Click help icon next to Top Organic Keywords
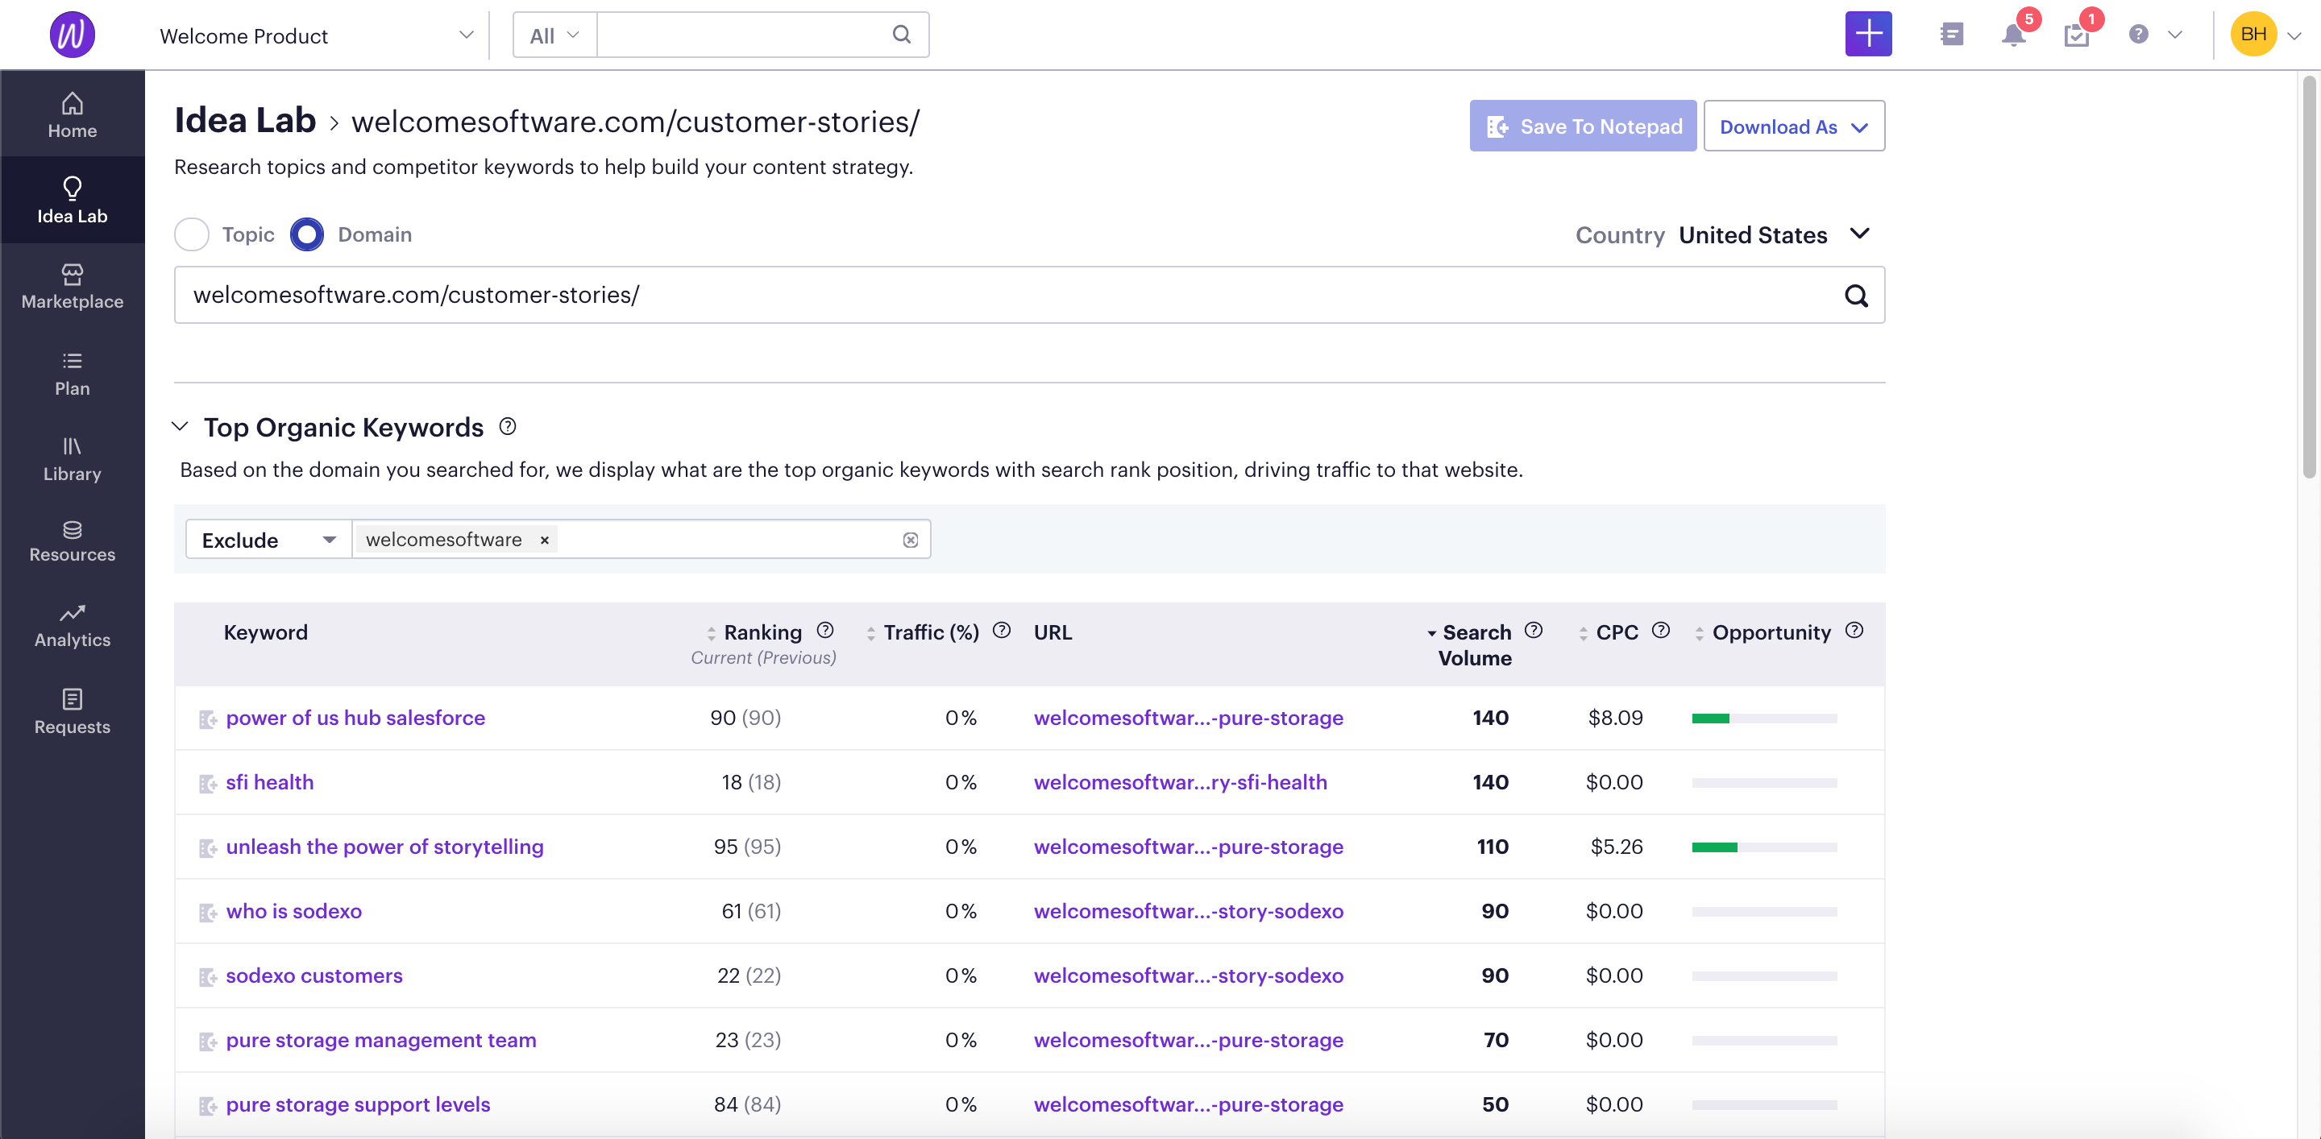2321x1139 pixels. (507, 426)
